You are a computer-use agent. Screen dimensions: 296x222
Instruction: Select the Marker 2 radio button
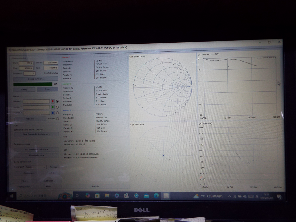[x=57, y=107]
